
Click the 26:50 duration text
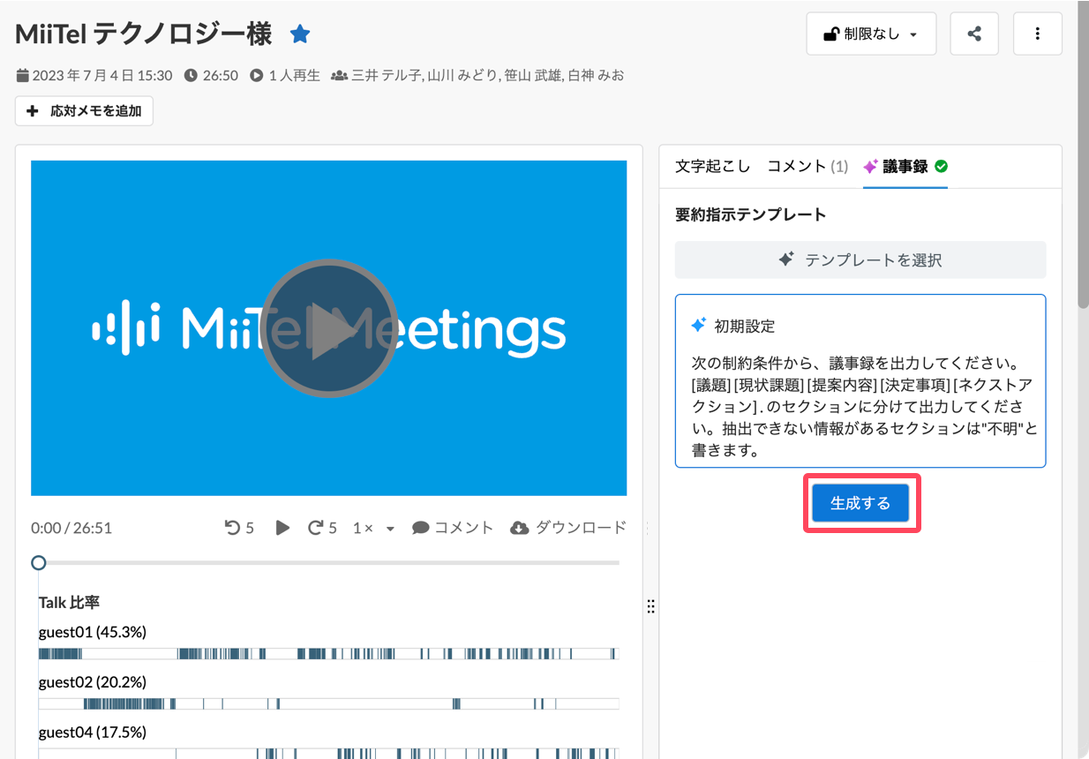(221, 76)
